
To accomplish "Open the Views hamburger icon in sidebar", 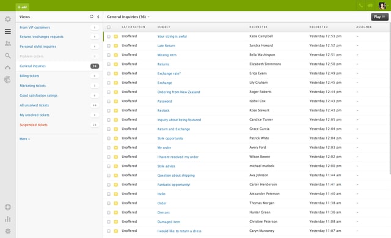I will [8, 31].
